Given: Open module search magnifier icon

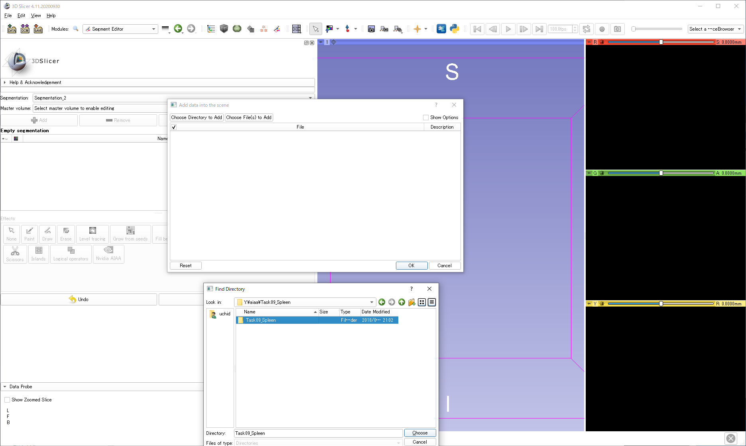Looking at the screenshot, I should [x=76, y=29].
